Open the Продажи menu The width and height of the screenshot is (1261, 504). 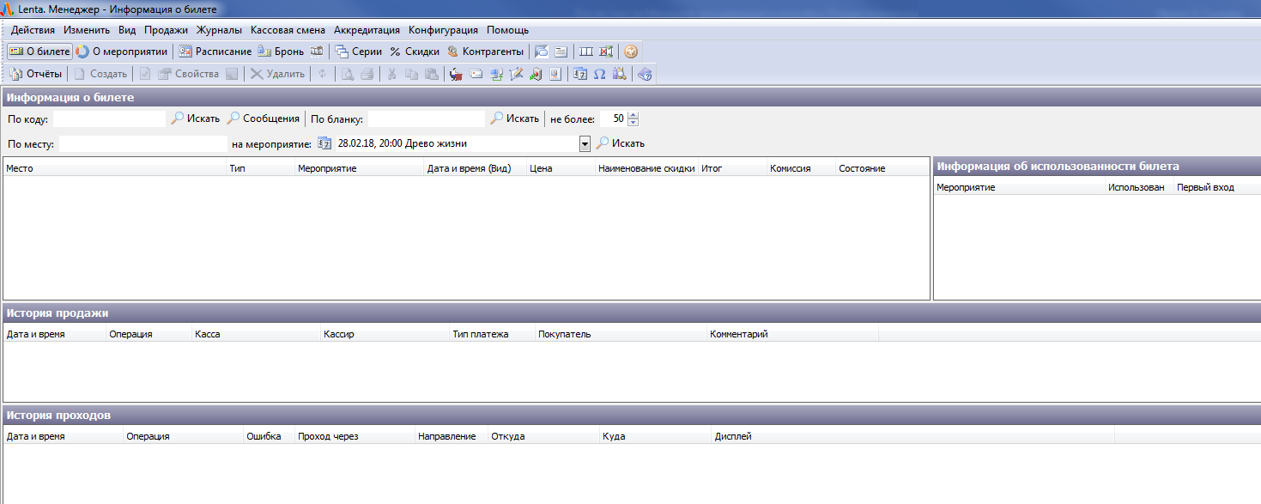click(x=166, y=30)
